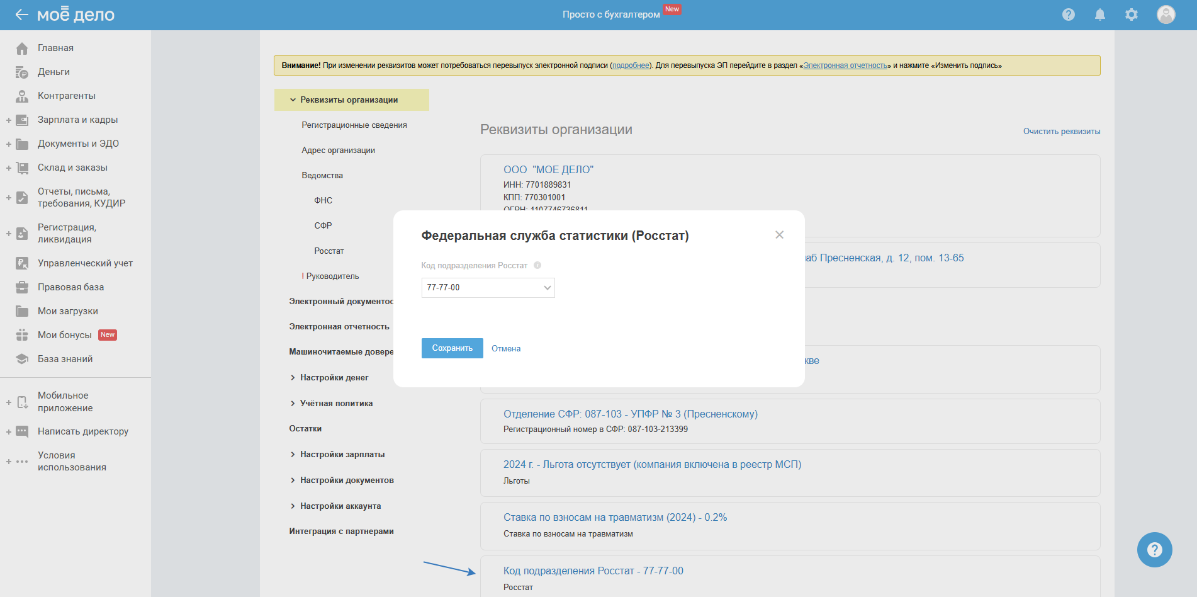Open База знаний in the left sidebar
The image size is (1197, 597).
[65, 360]
